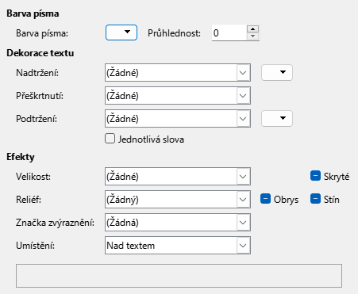Open the Barva písma color picker
This screenshot has height=294, width=358.
(x=121, y=32)
